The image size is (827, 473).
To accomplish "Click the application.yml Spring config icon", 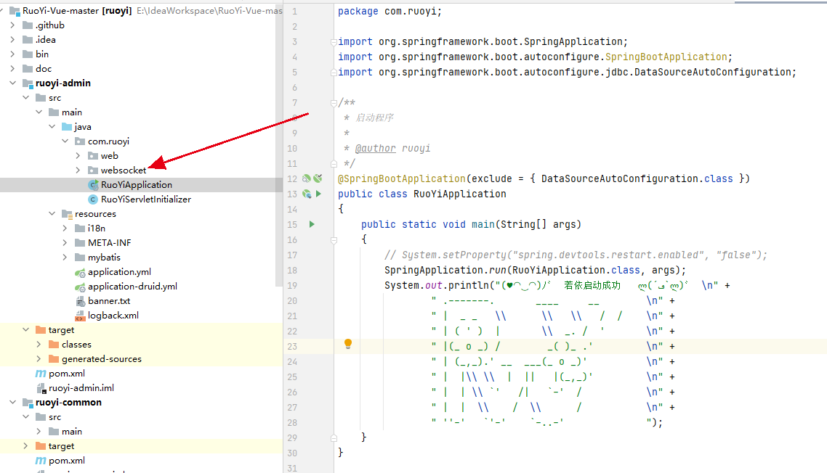I will [x=81, y=272].
